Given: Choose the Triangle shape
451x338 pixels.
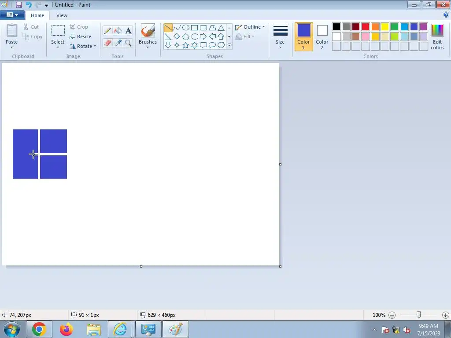Looking at the screenshot, I should point(221,28).
